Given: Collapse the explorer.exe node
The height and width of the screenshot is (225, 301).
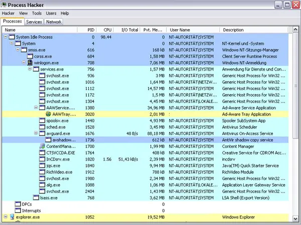Looking at the screenshot, I should click(6, 217).
